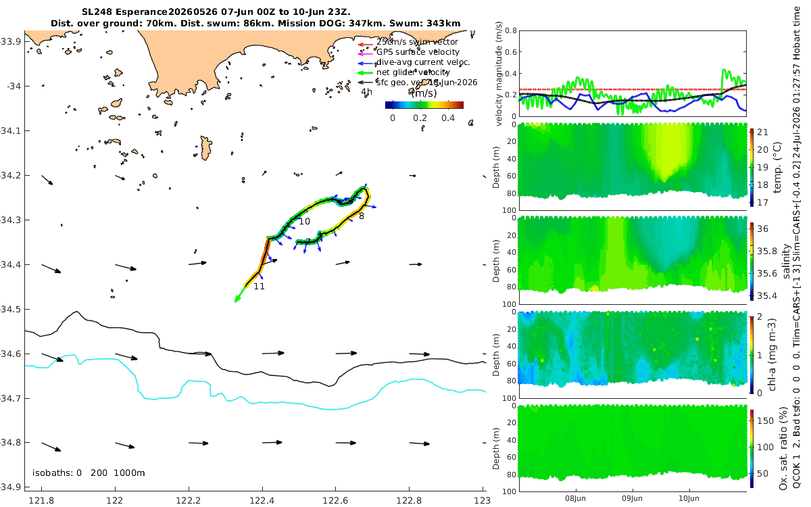Select the 'GPS surface velocity' legend entry
Screen dimensions: 811x507
tap(418, 52)
